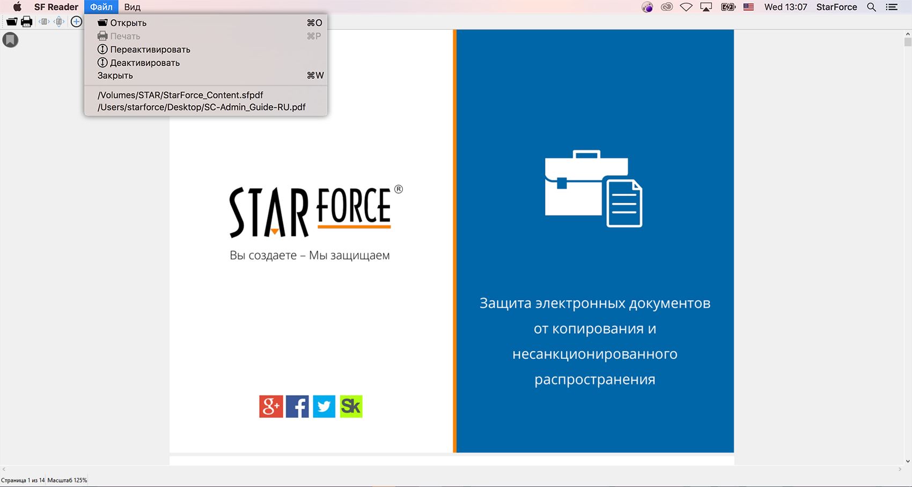Image resolution: width=912 pixels, height=487 pixels.
Task: Click the slogan Вы создаете – Мы защищаем
Action: (x=310, y=255)
